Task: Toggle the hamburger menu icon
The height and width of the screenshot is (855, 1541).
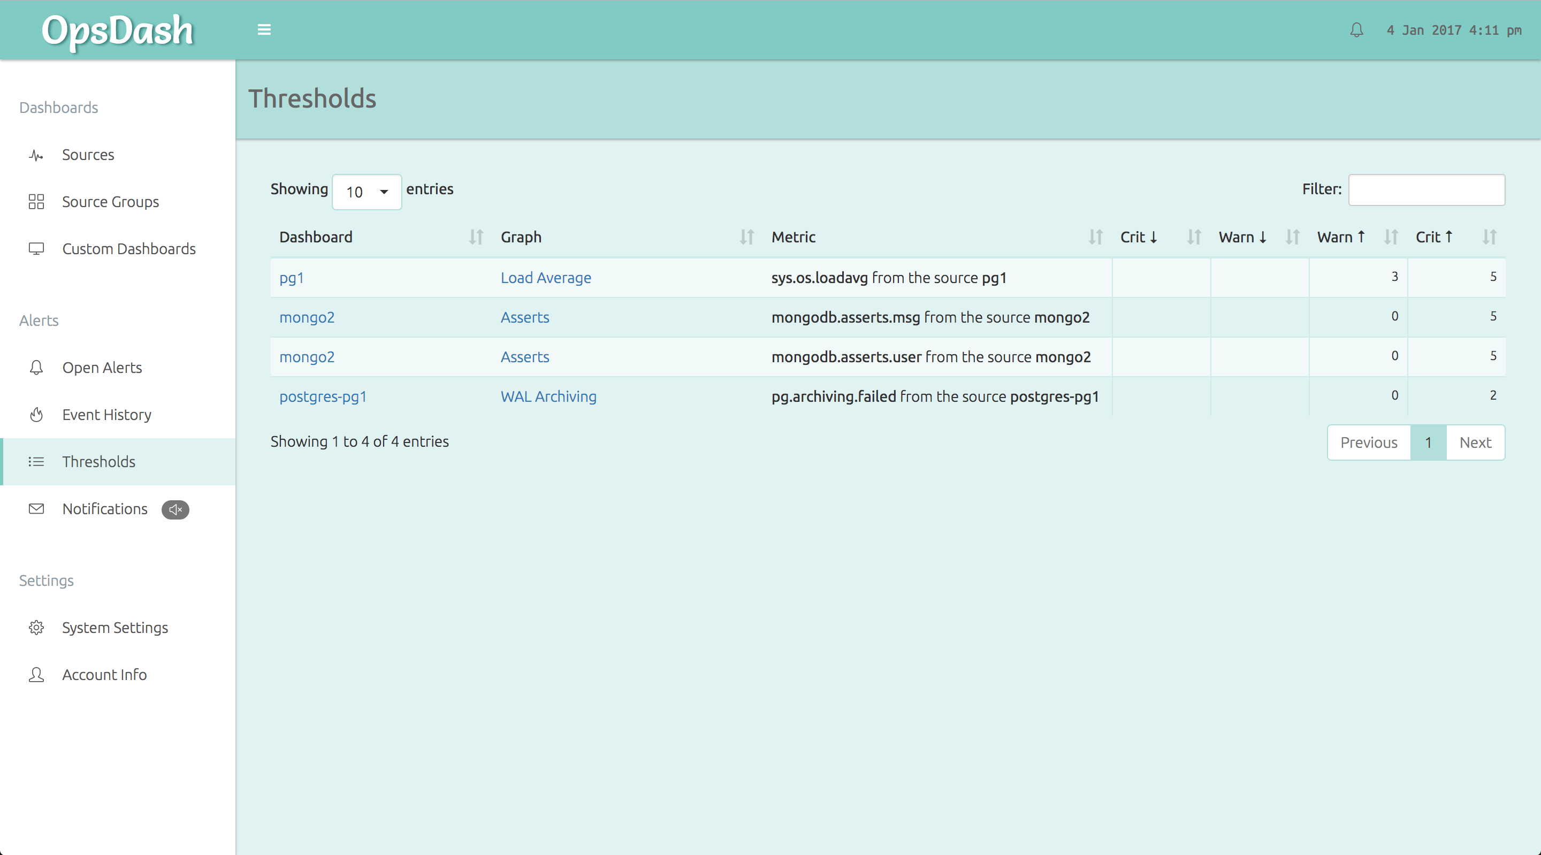Action: 264,29
